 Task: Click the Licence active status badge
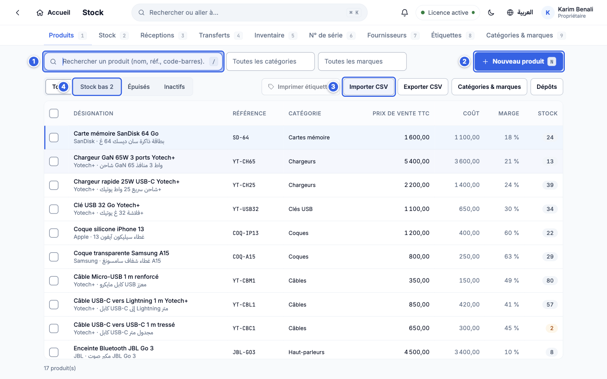pyautogui.click(x=448, y=13)
